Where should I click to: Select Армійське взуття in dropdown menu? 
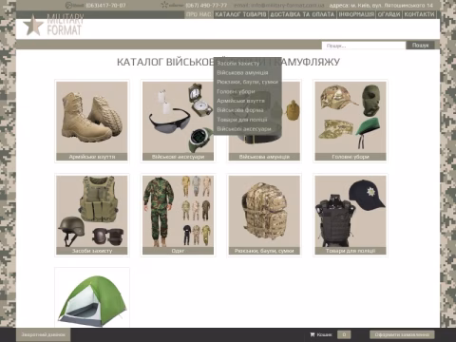(x=240, y=101)
